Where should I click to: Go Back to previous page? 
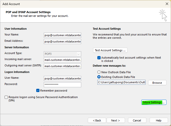coord(97,120)
